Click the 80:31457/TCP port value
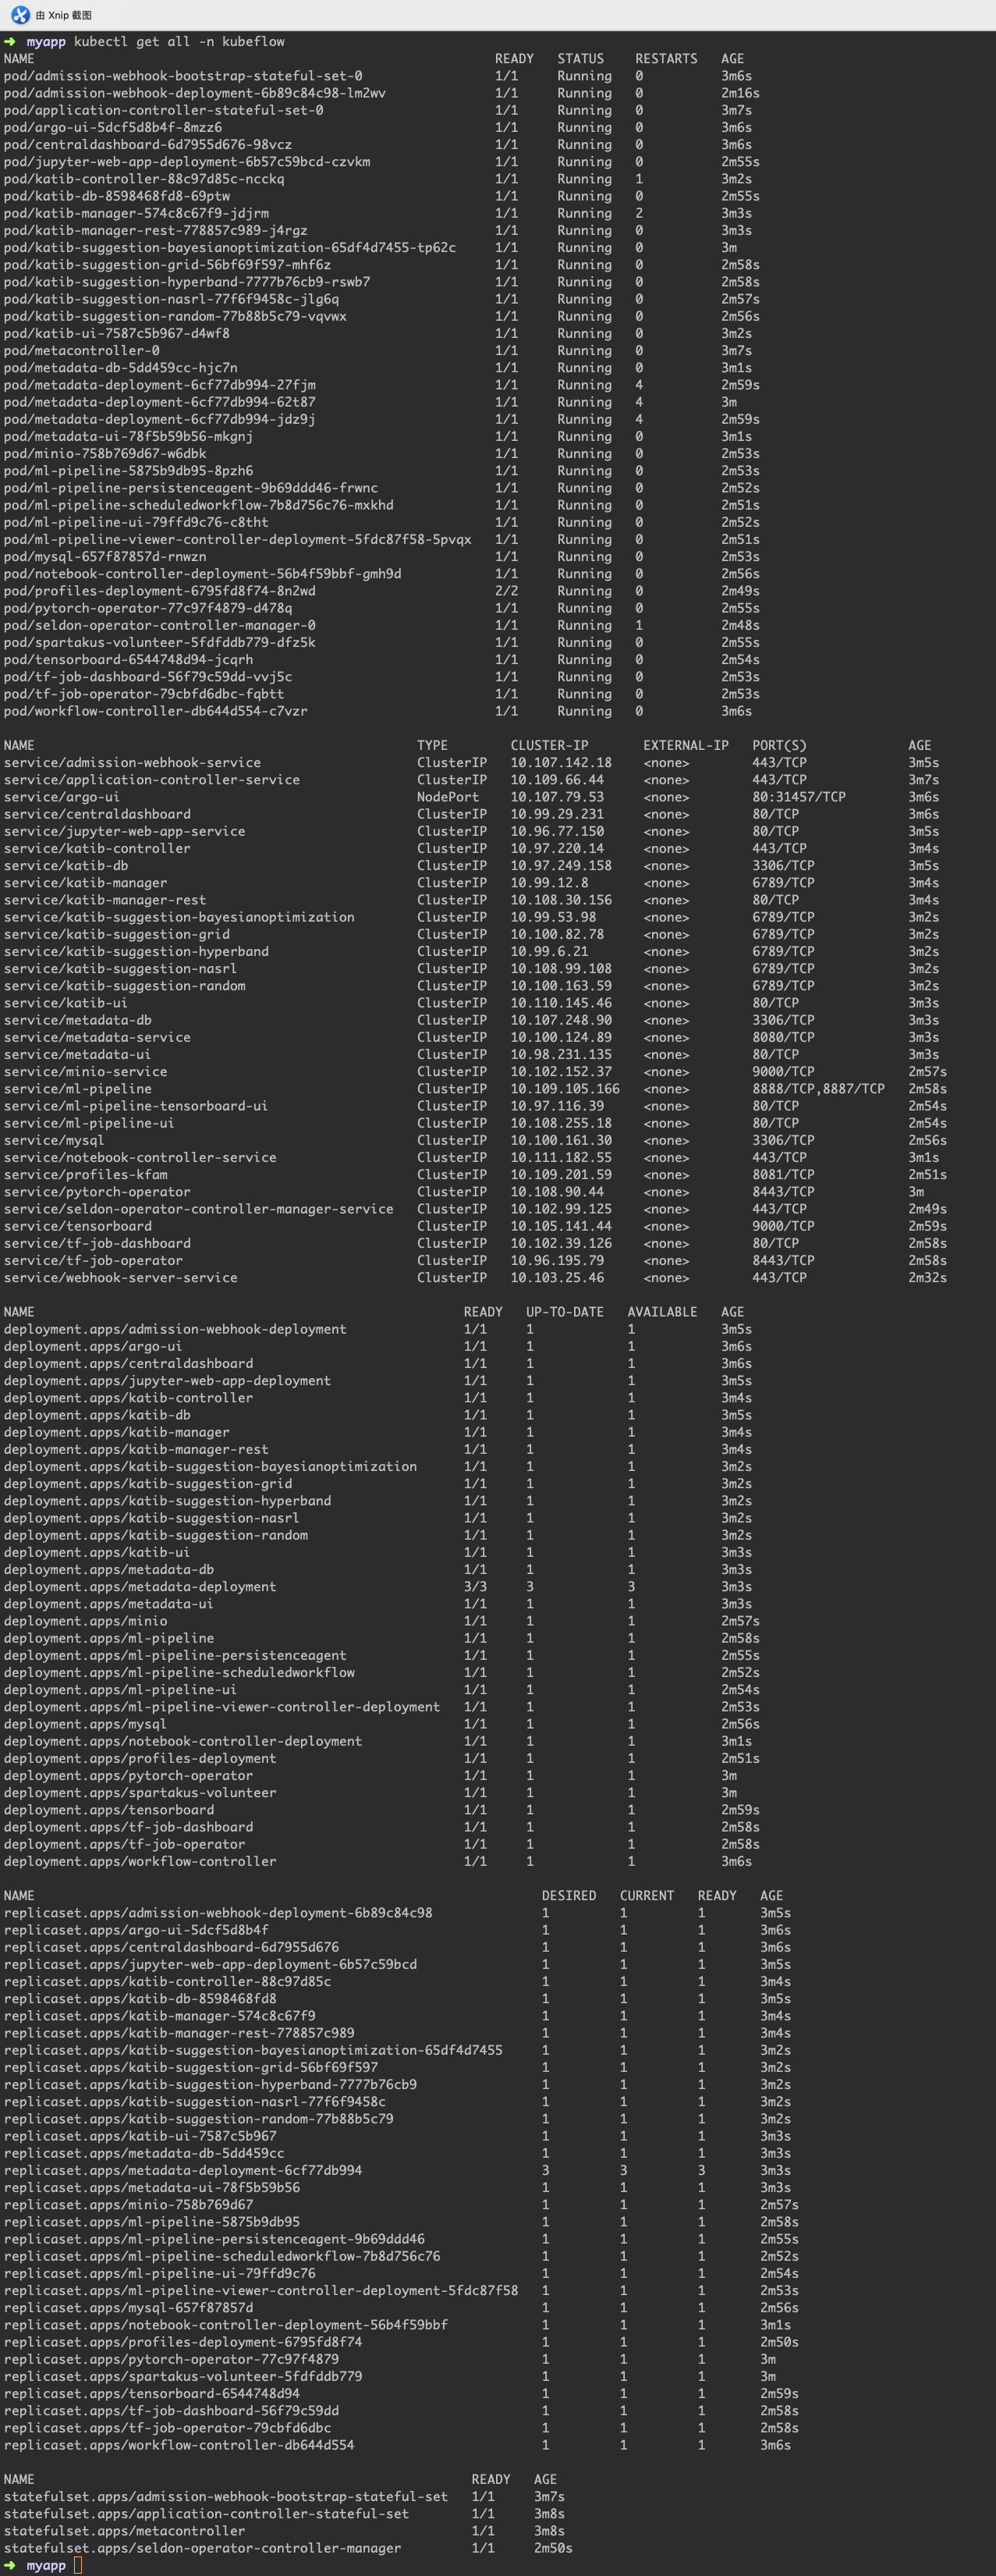This screenshot has height=2576, width=996. point(798,797)
